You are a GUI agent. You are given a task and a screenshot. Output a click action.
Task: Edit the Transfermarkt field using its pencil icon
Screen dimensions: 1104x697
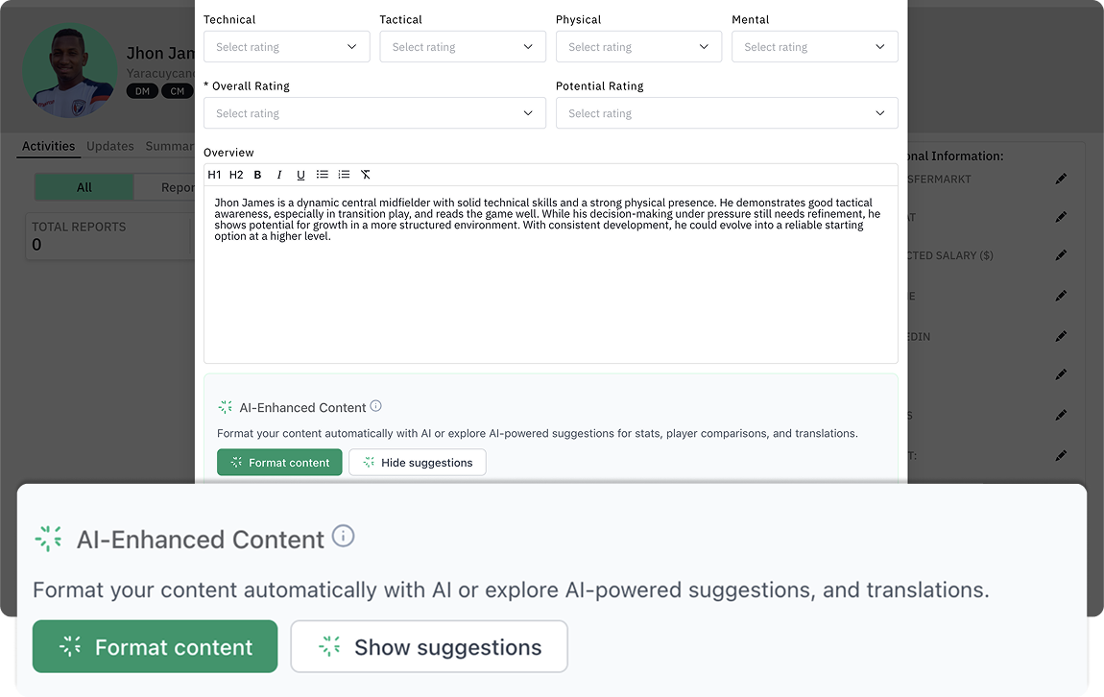[1062, 179]
